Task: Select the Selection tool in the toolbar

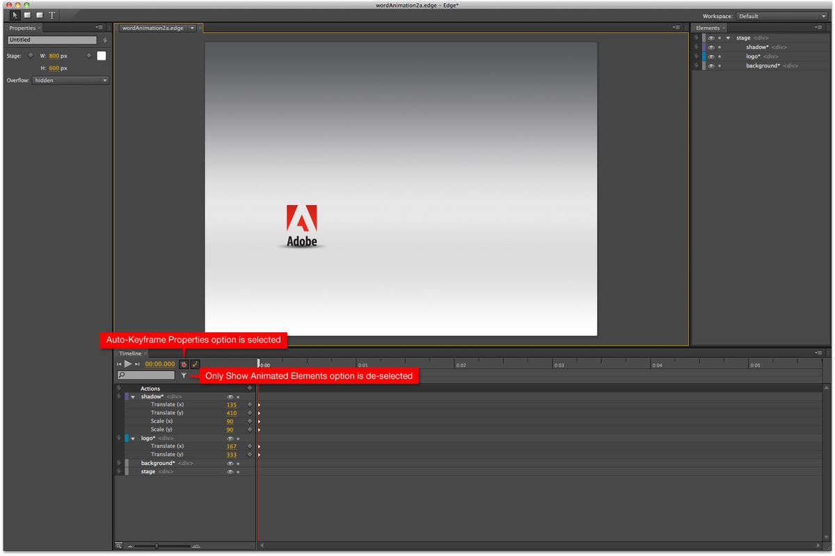Action: tap(14, 15)
